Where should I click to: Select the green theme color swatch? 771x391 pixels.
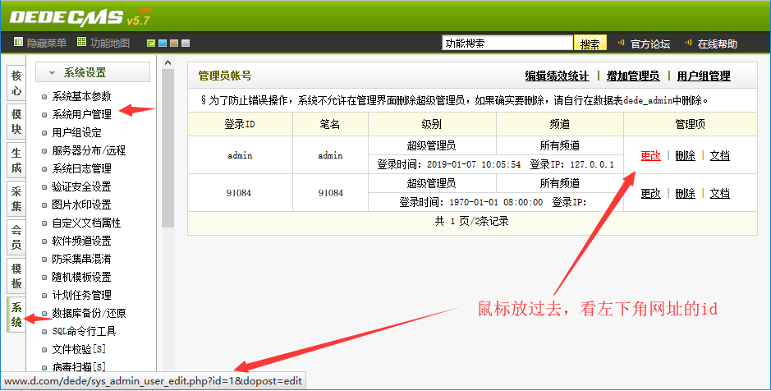point(151,44)
